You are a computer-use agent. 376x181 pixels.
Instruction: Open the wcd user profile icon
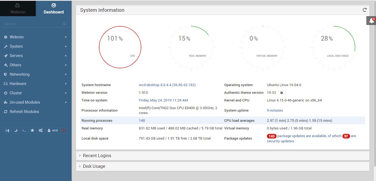pos(52,130)
